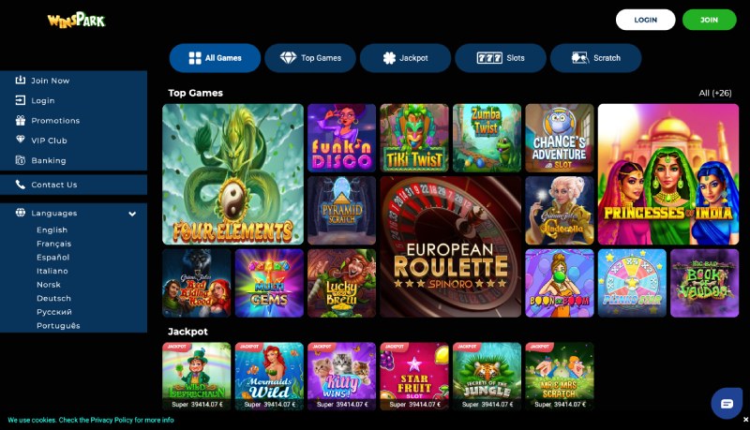Click the globe icon beside Languages

[x=20, y=213]
